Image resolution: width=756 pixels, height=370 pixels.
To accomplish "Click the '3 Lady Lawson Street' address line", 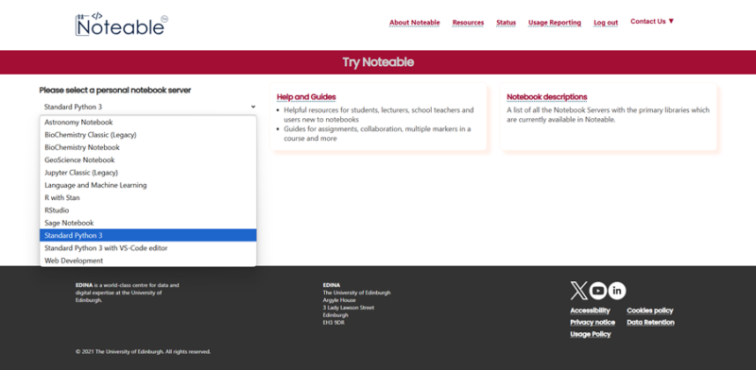I will coord(349,308).
